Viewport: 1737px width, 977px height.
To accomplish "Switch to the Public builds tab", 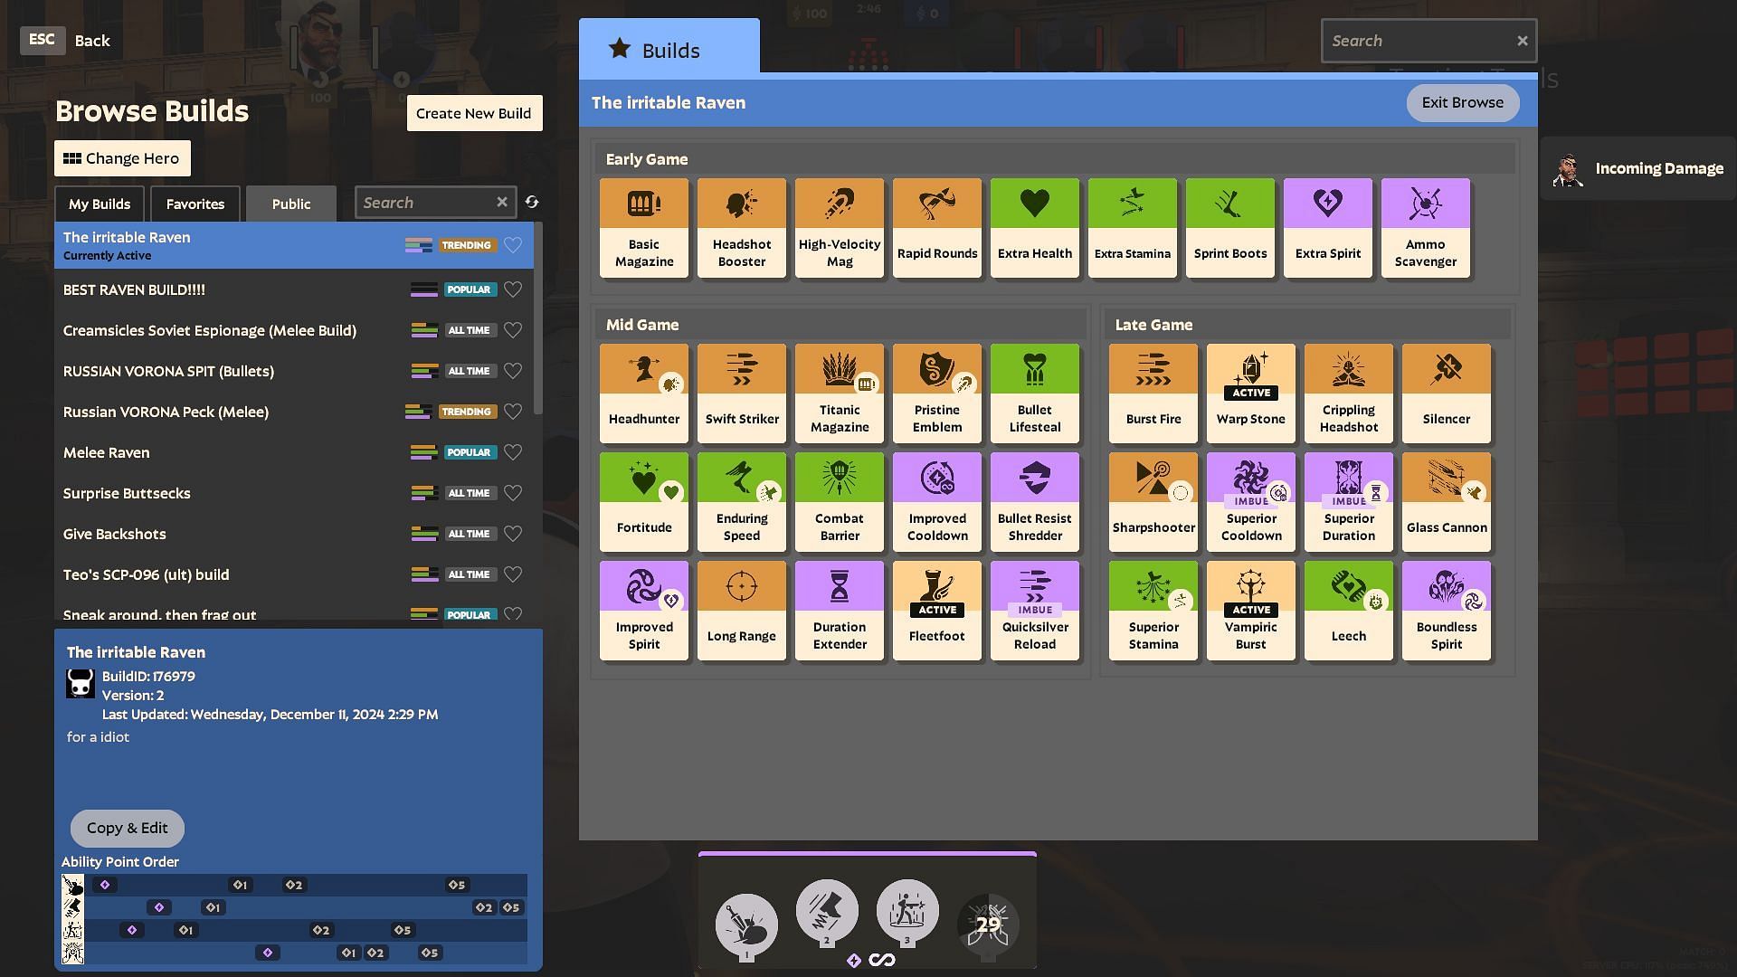I will point(289,203).
